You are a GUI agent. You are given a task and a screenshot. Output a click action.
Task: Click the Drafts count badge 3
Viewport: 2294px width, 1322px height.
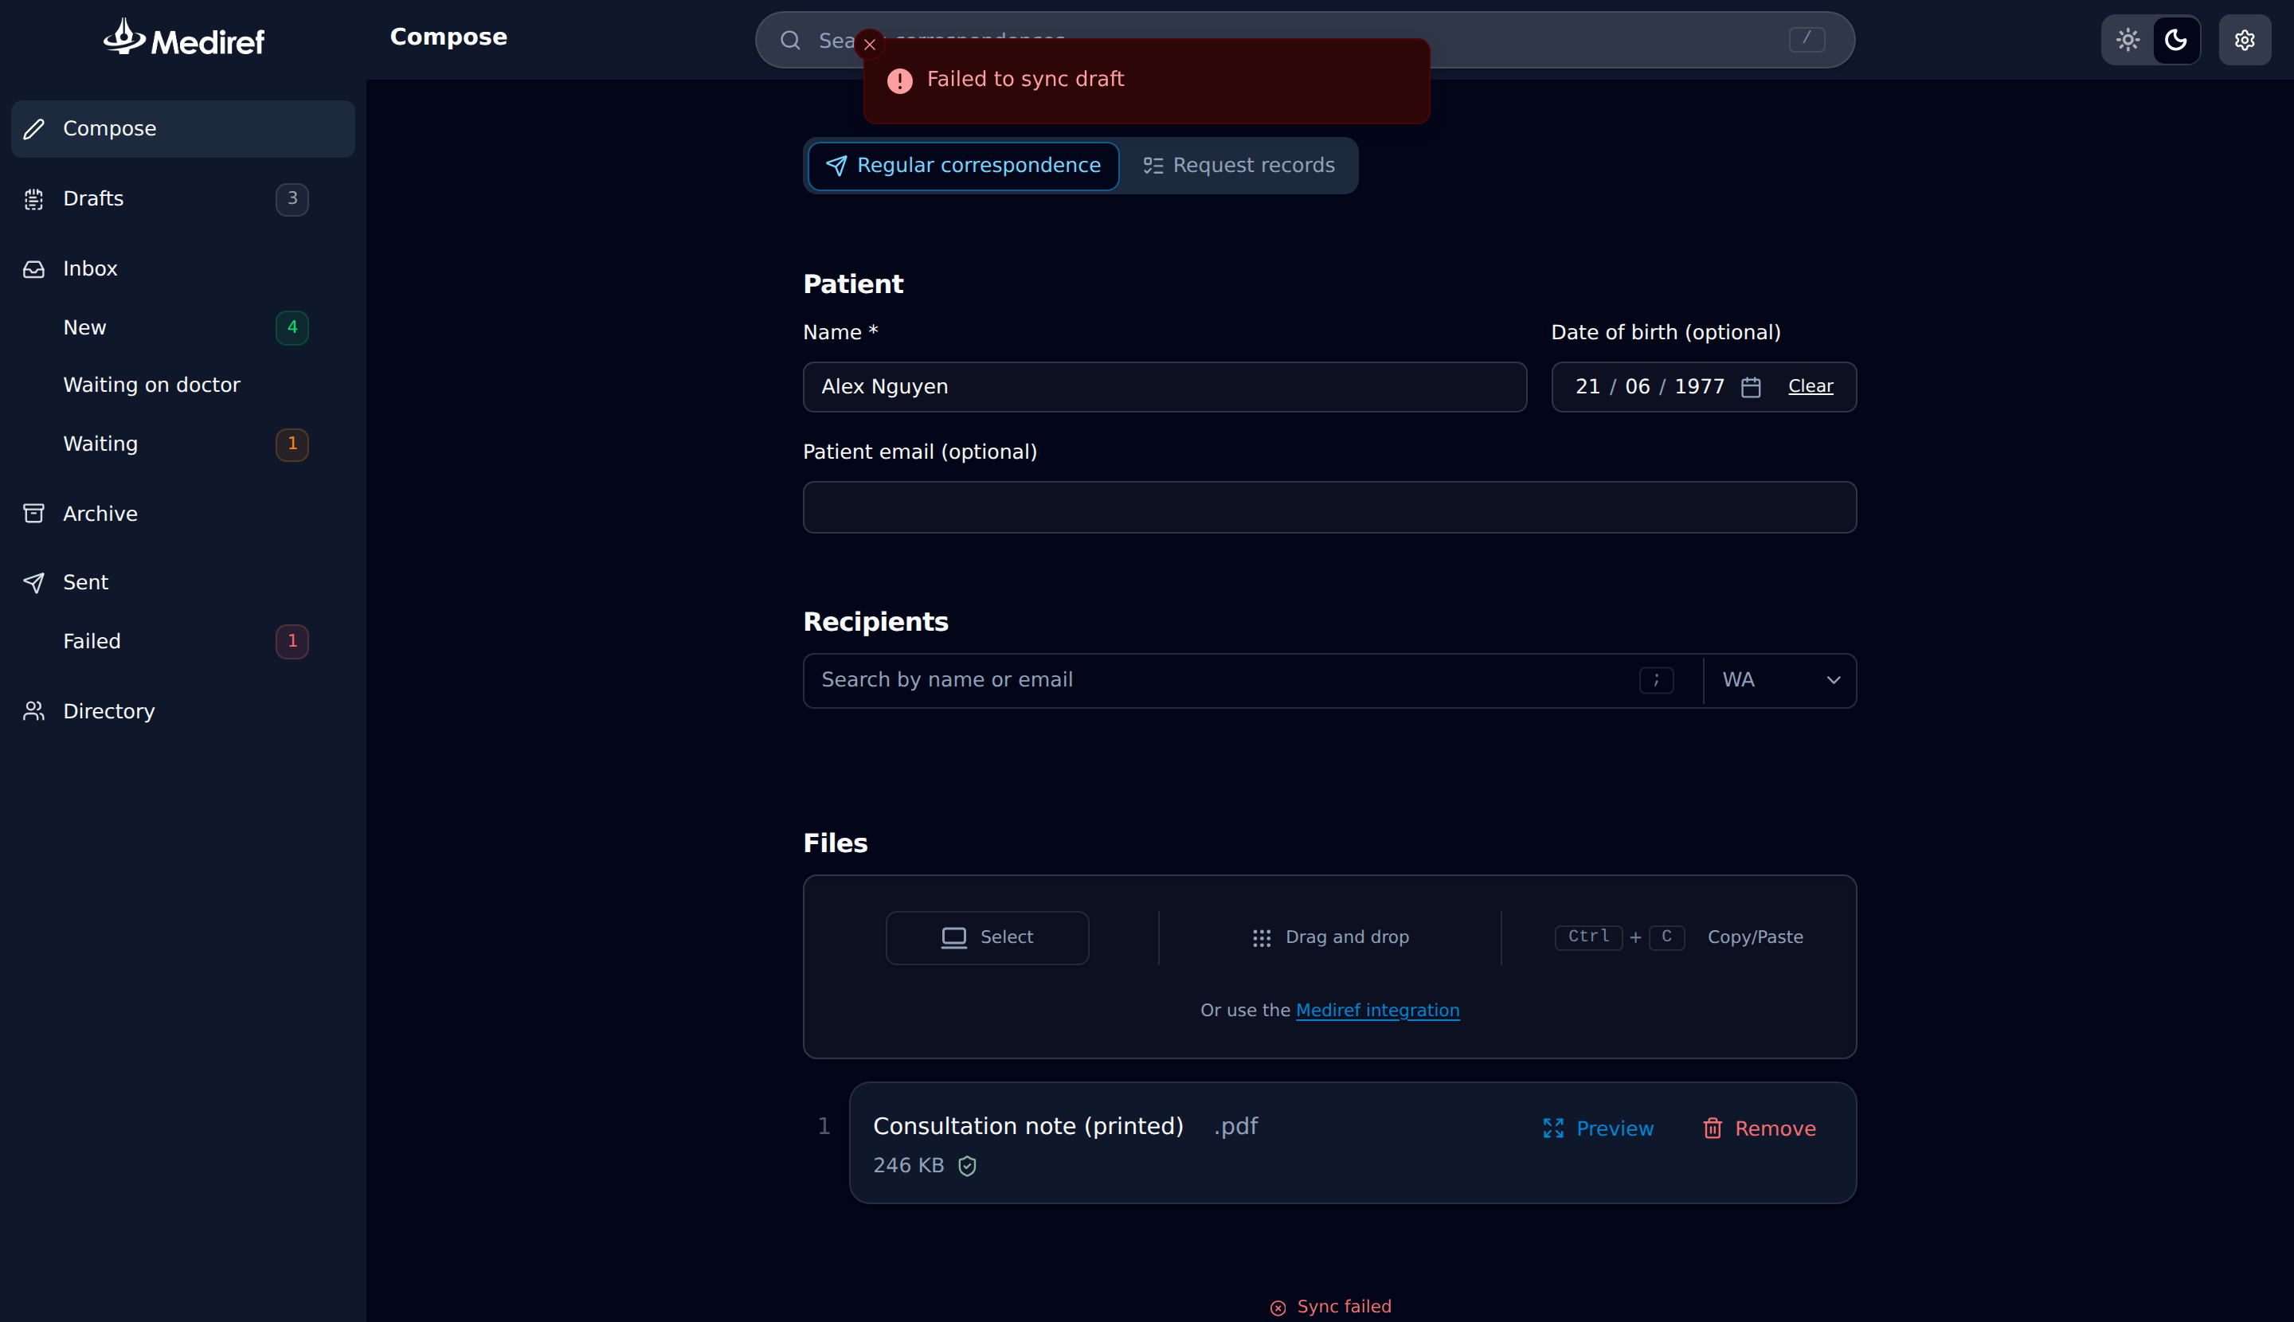pyautogui.click(x=292, y=199)
